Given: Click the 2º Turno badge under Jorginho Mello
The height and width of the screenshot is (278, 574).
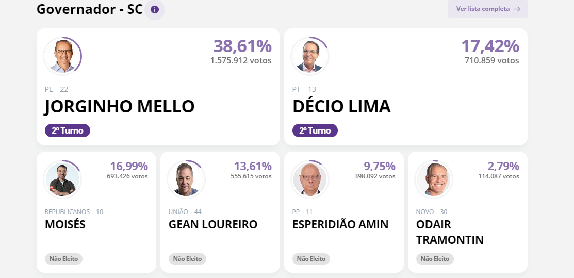Looking at the screenshot, I should [x=68, y=130].
